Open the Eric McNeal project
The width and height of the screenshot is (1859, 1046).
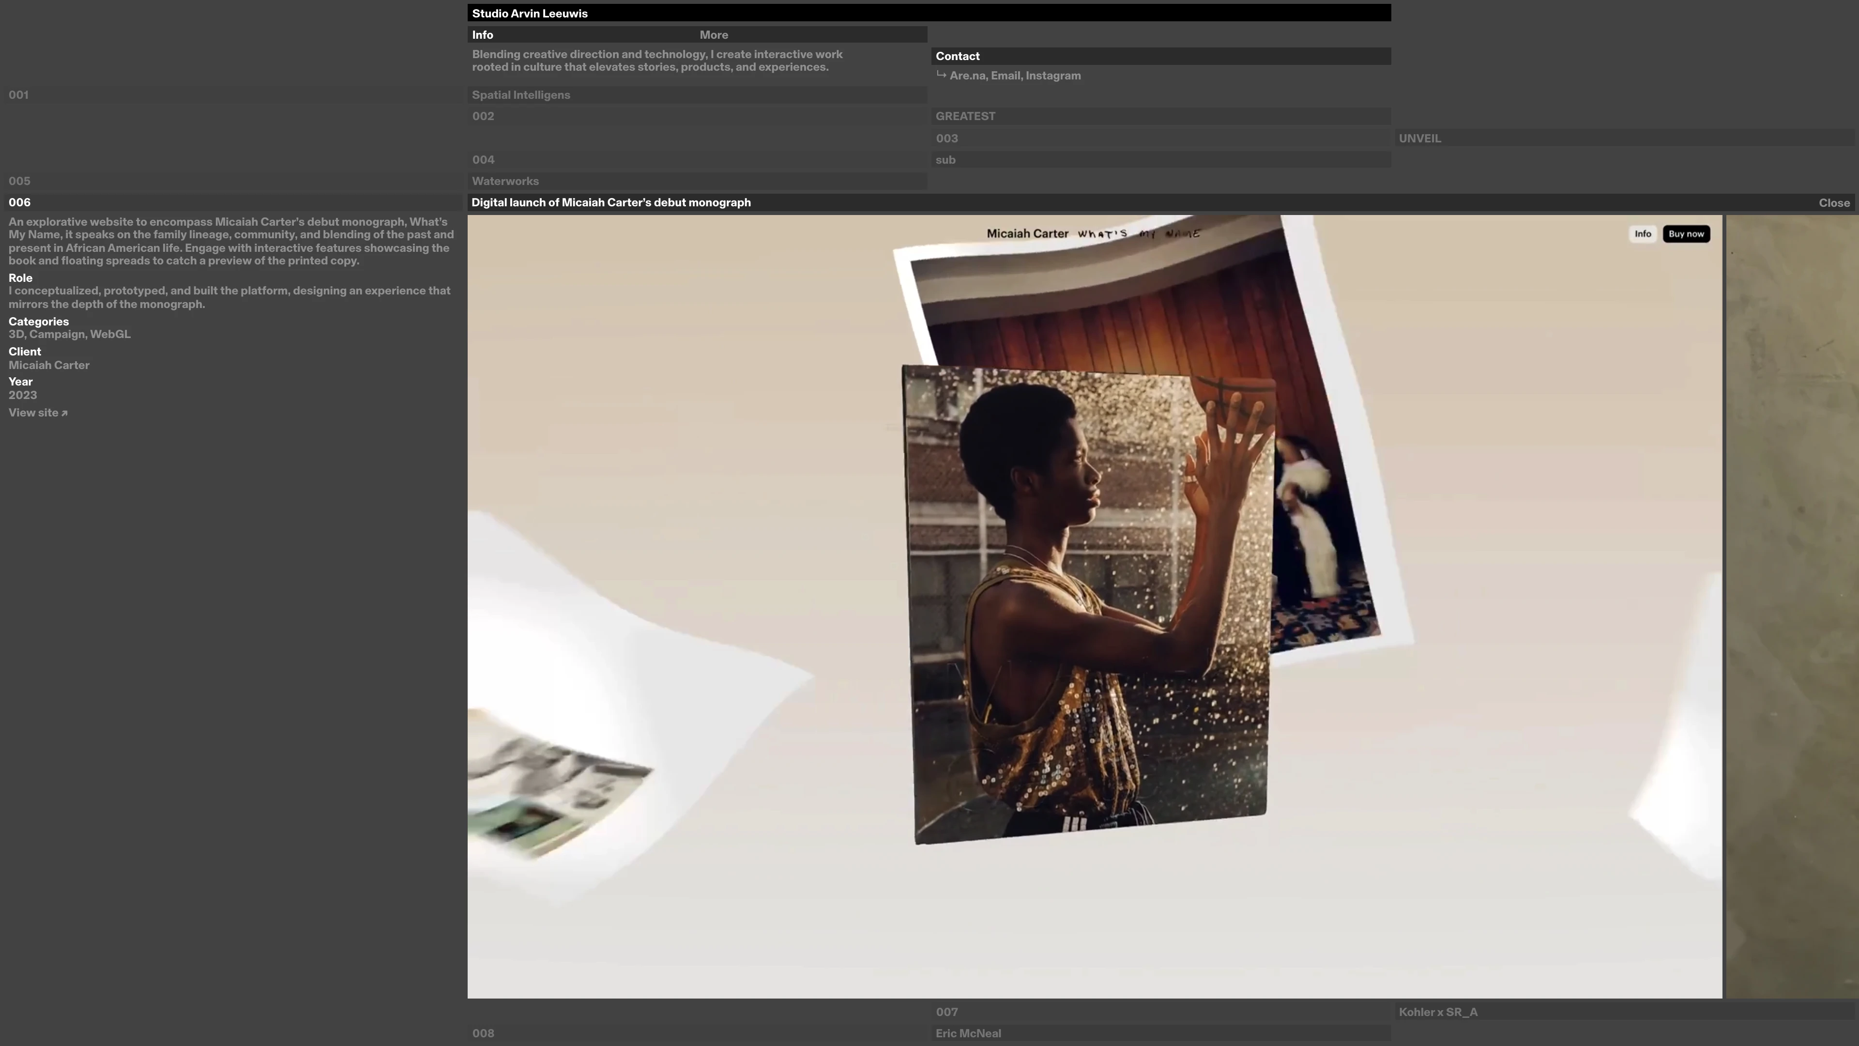[968, 1034]
